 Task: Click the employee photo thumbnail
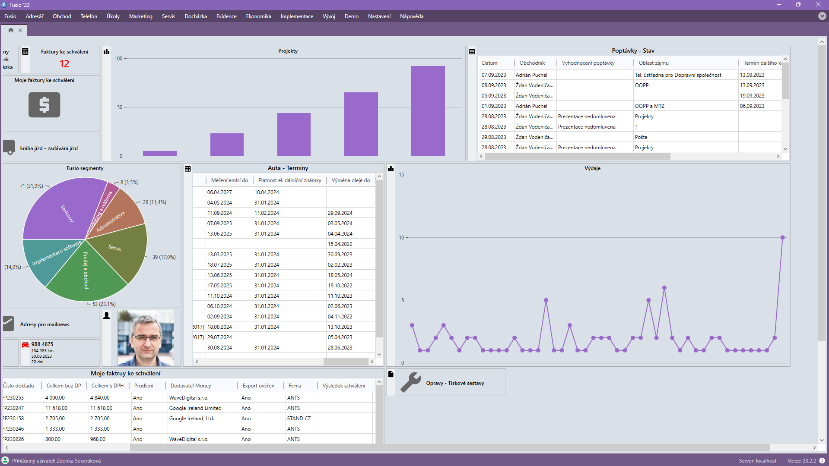point(146,338)
